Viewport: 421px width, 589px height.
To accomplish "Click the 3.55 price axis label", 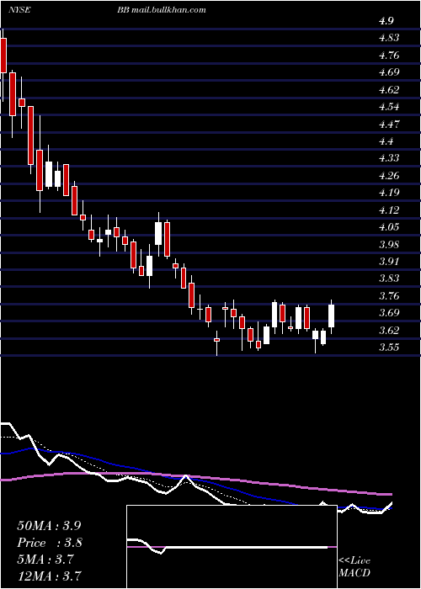I will click(x=389, y=347).
